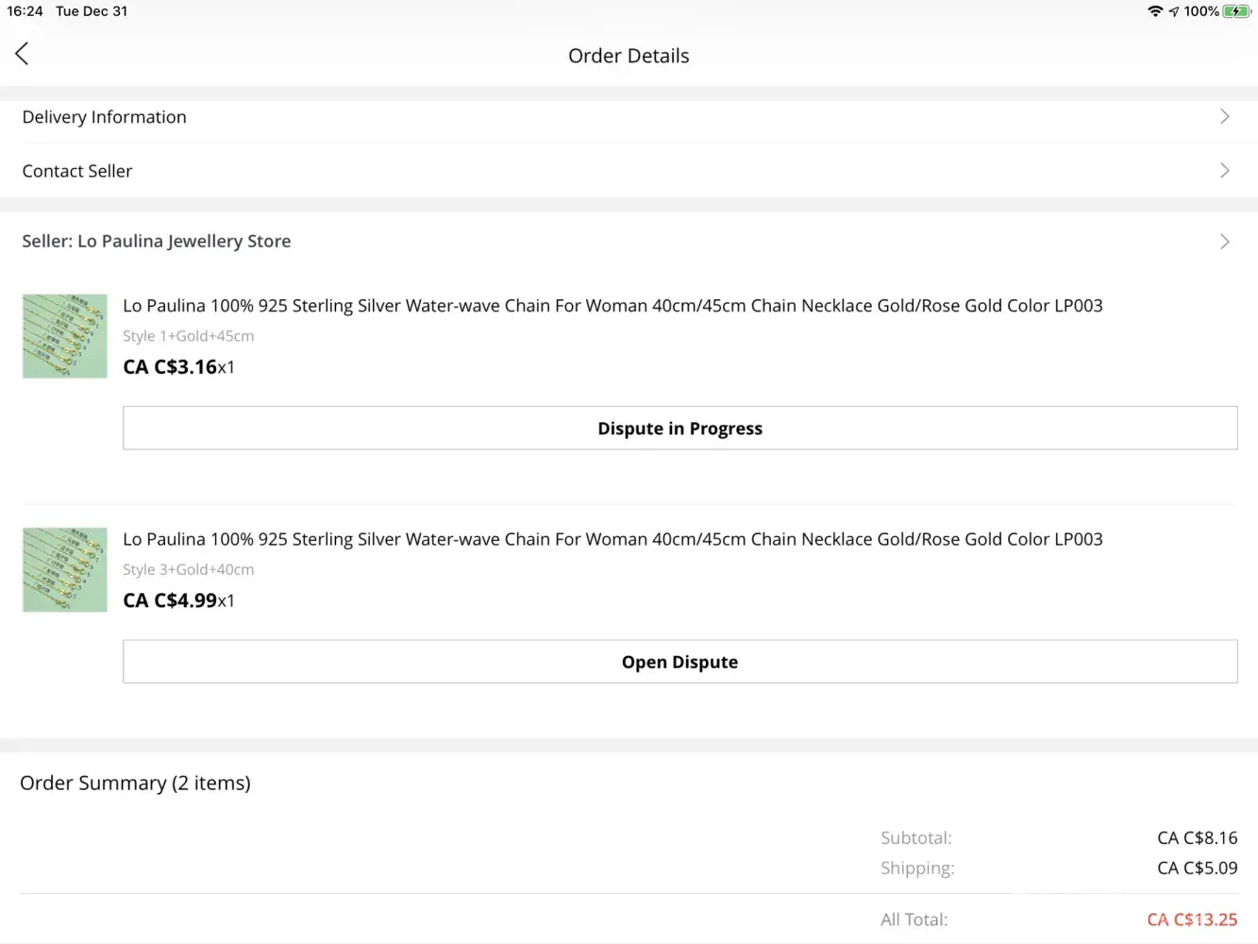Tap the All Total amount CA C$13.25

(1192, 919)
